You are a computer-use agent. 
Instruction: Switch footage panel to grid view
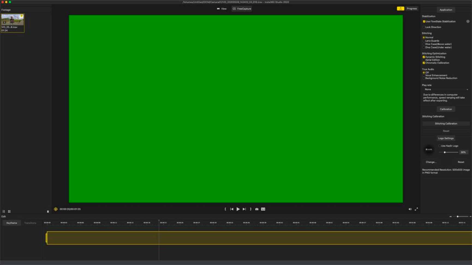pos(9,211)
